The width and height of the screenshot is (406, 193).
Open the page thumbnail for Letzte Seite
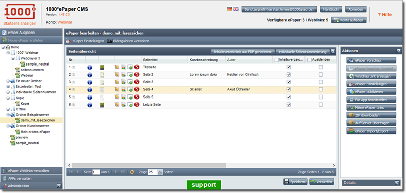pos(103,105)
